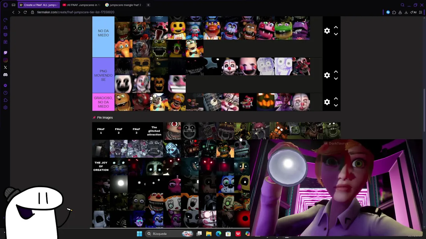Switch to jumpscare mangle fnaf 2 Google tab
This screenshot has height=239, width=426.
point(124,5)
